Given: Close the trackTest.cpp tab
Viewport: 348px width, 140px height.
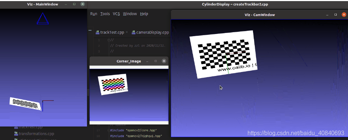Looking at the screenshot, I should click(127, 32).
